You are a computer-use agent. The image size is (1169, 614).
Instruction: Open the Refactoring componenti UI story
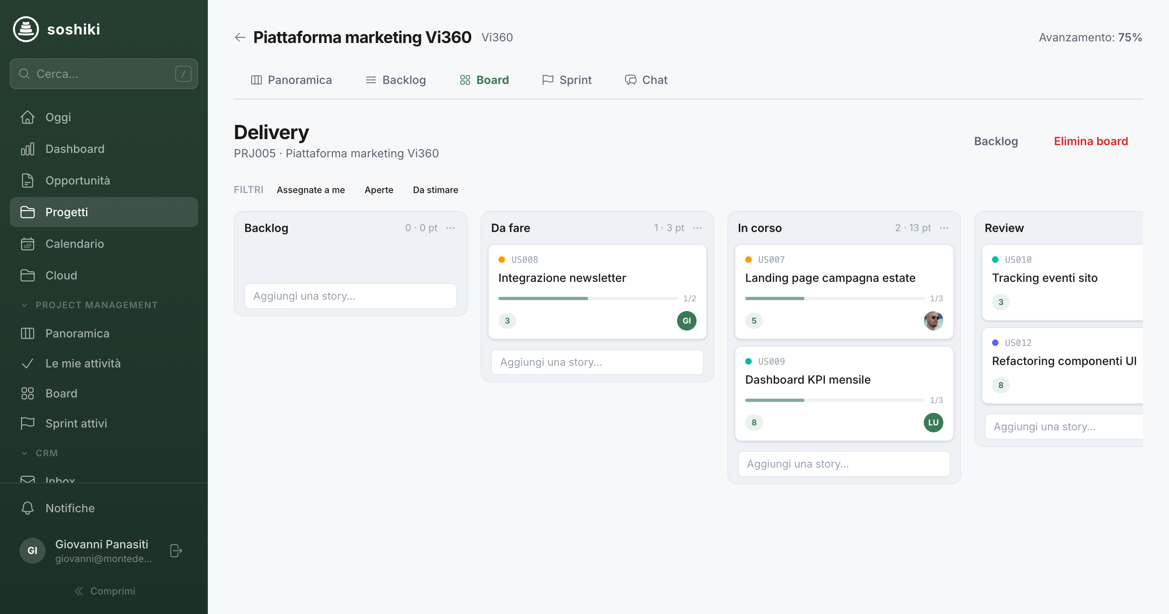tap(1064, 361)
